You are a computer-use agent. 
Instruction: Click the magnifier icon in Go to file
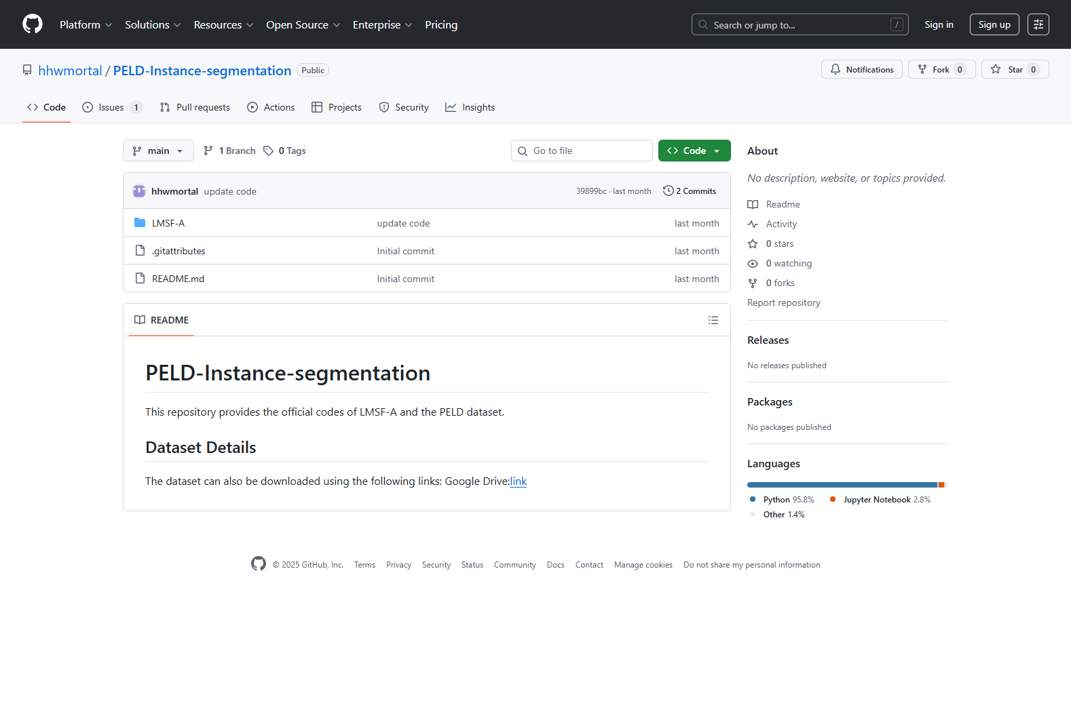[523, 151]
